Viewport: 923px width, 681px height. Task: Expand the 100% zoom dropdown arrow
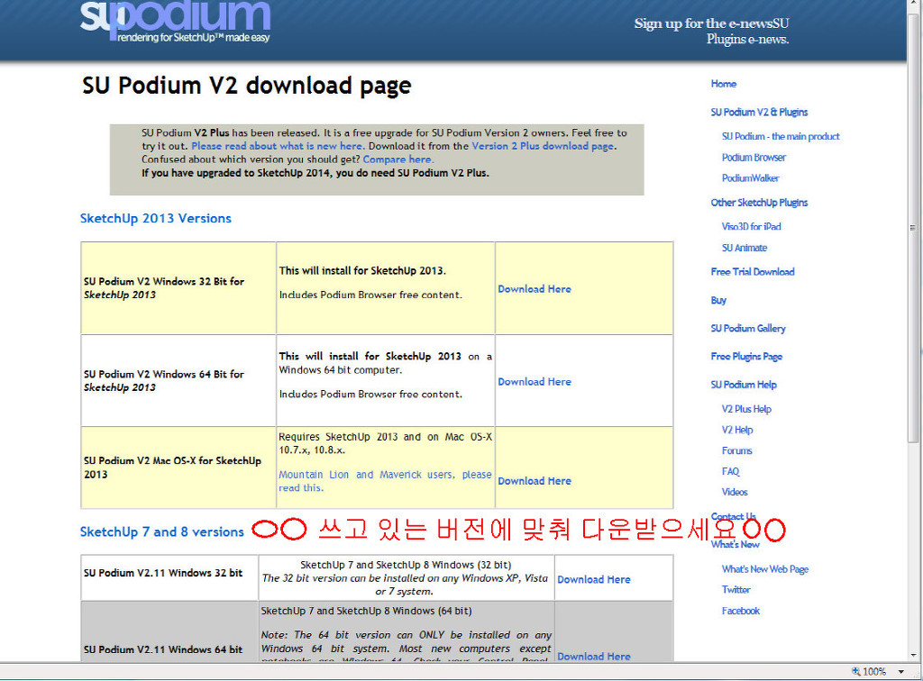pyautogui.click(x=900, y=672)
